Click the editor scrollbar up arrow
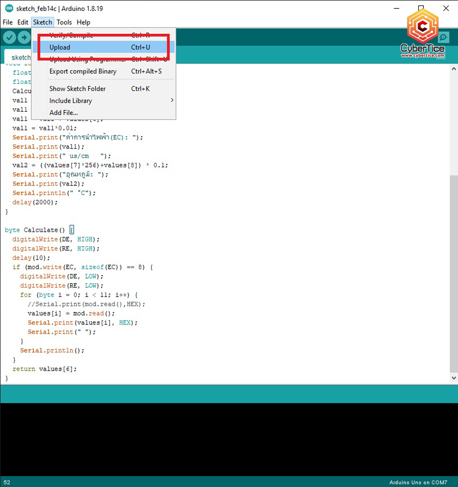The image size is (458, 487). coord(454,69)
